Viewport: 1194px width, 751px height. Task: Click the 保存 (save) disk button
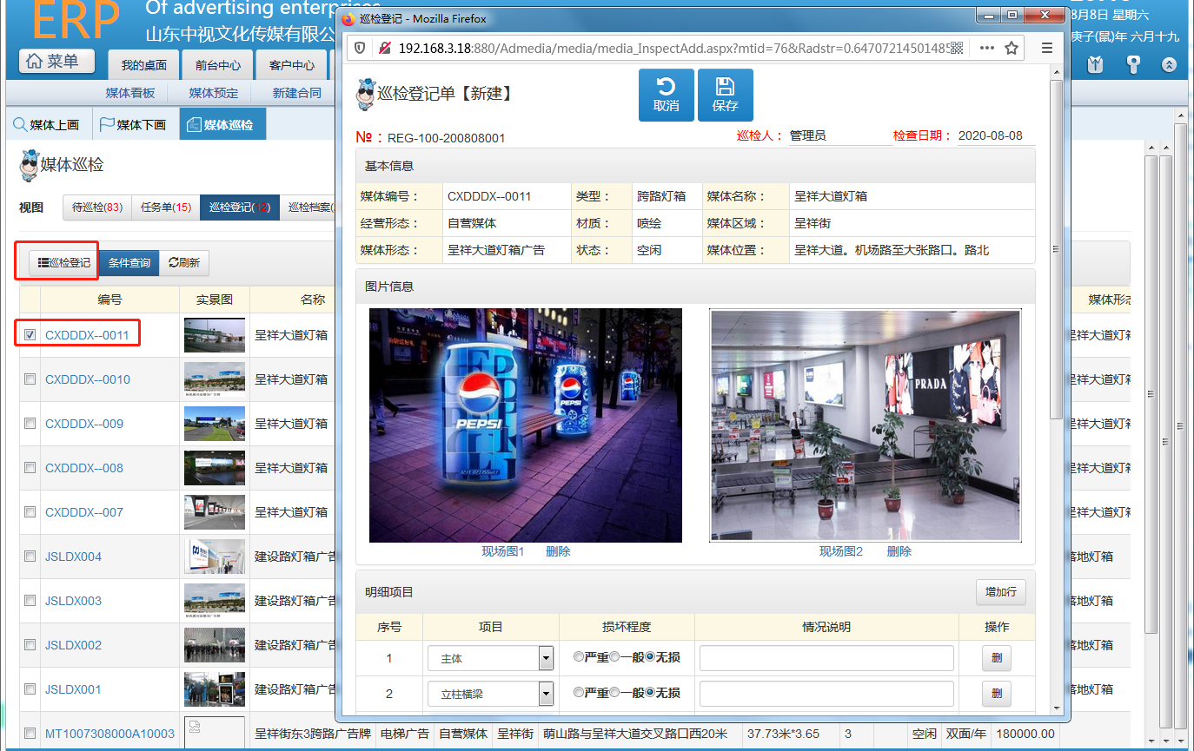(725, 95)
